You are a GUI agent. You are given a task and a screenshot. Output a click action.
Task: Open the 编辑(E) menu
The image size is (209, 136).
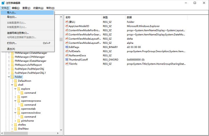point(16,8)
